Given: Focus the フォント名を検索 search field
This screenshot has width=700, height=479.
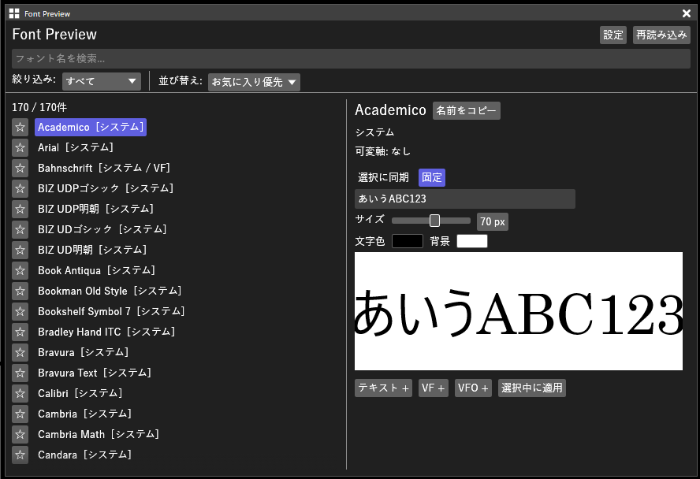Looking at the screenshot, I should (x=351, y=58).
